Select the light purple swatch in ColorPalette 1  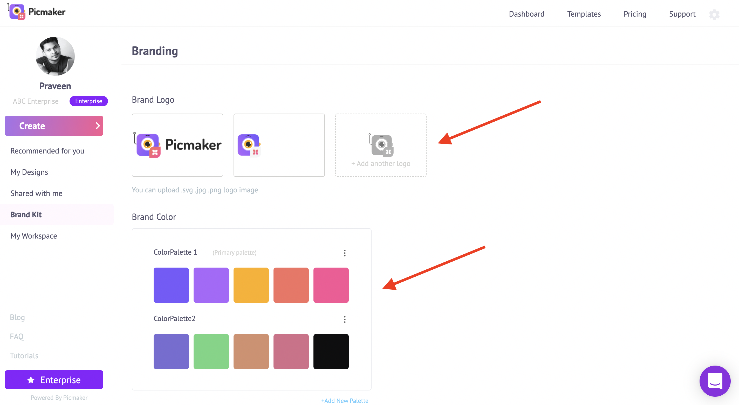211,285
